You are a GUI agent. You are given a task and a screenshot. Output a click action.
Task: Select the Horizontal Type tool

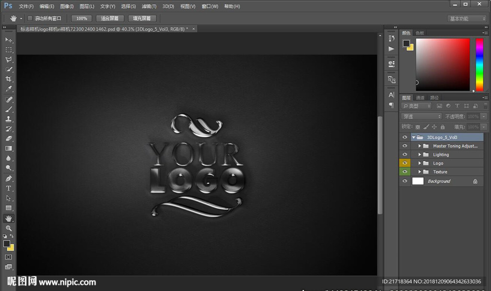(x=9, y=189)
